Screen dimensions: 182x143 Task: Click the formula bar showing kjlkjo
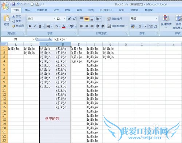(x=117, y=39)
